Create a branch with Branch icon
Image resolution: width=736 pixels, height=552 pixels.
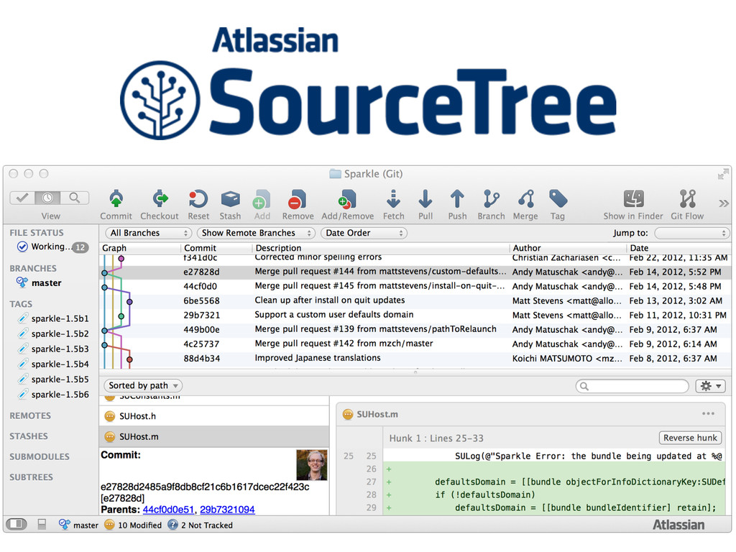(x=491, y=200)
